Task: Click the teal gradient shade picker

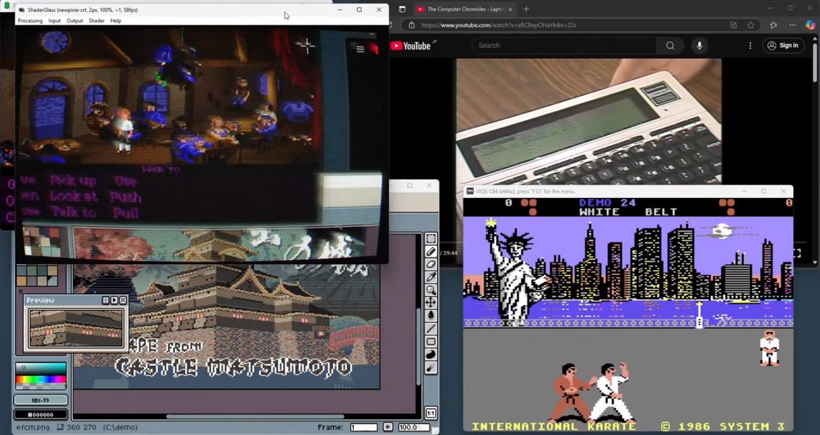Action: pos(40,369)
